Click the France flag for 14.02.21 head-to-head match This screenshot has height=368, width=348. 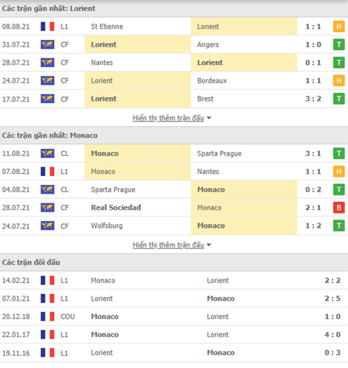[x=48, y=280]
